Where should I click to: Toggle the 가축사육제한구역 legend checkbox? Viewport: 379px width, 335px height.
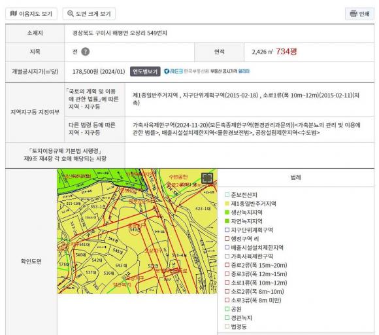tap(227, 256)
